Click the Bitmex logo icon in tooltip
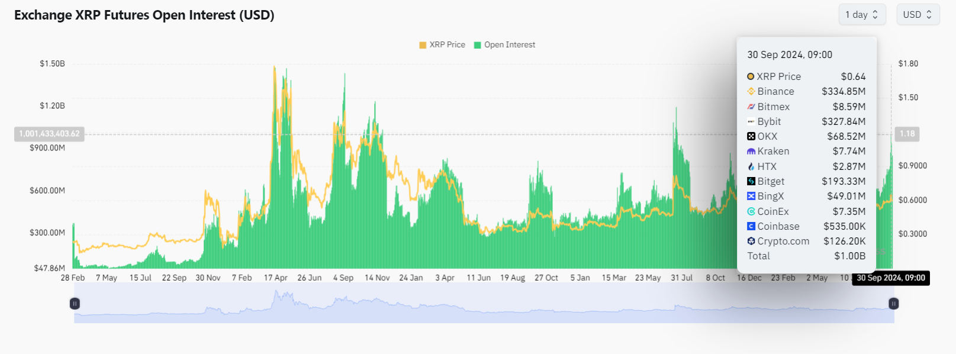This screenshot has height=354, width=956. pyautogui.click(x=751, y=107)
